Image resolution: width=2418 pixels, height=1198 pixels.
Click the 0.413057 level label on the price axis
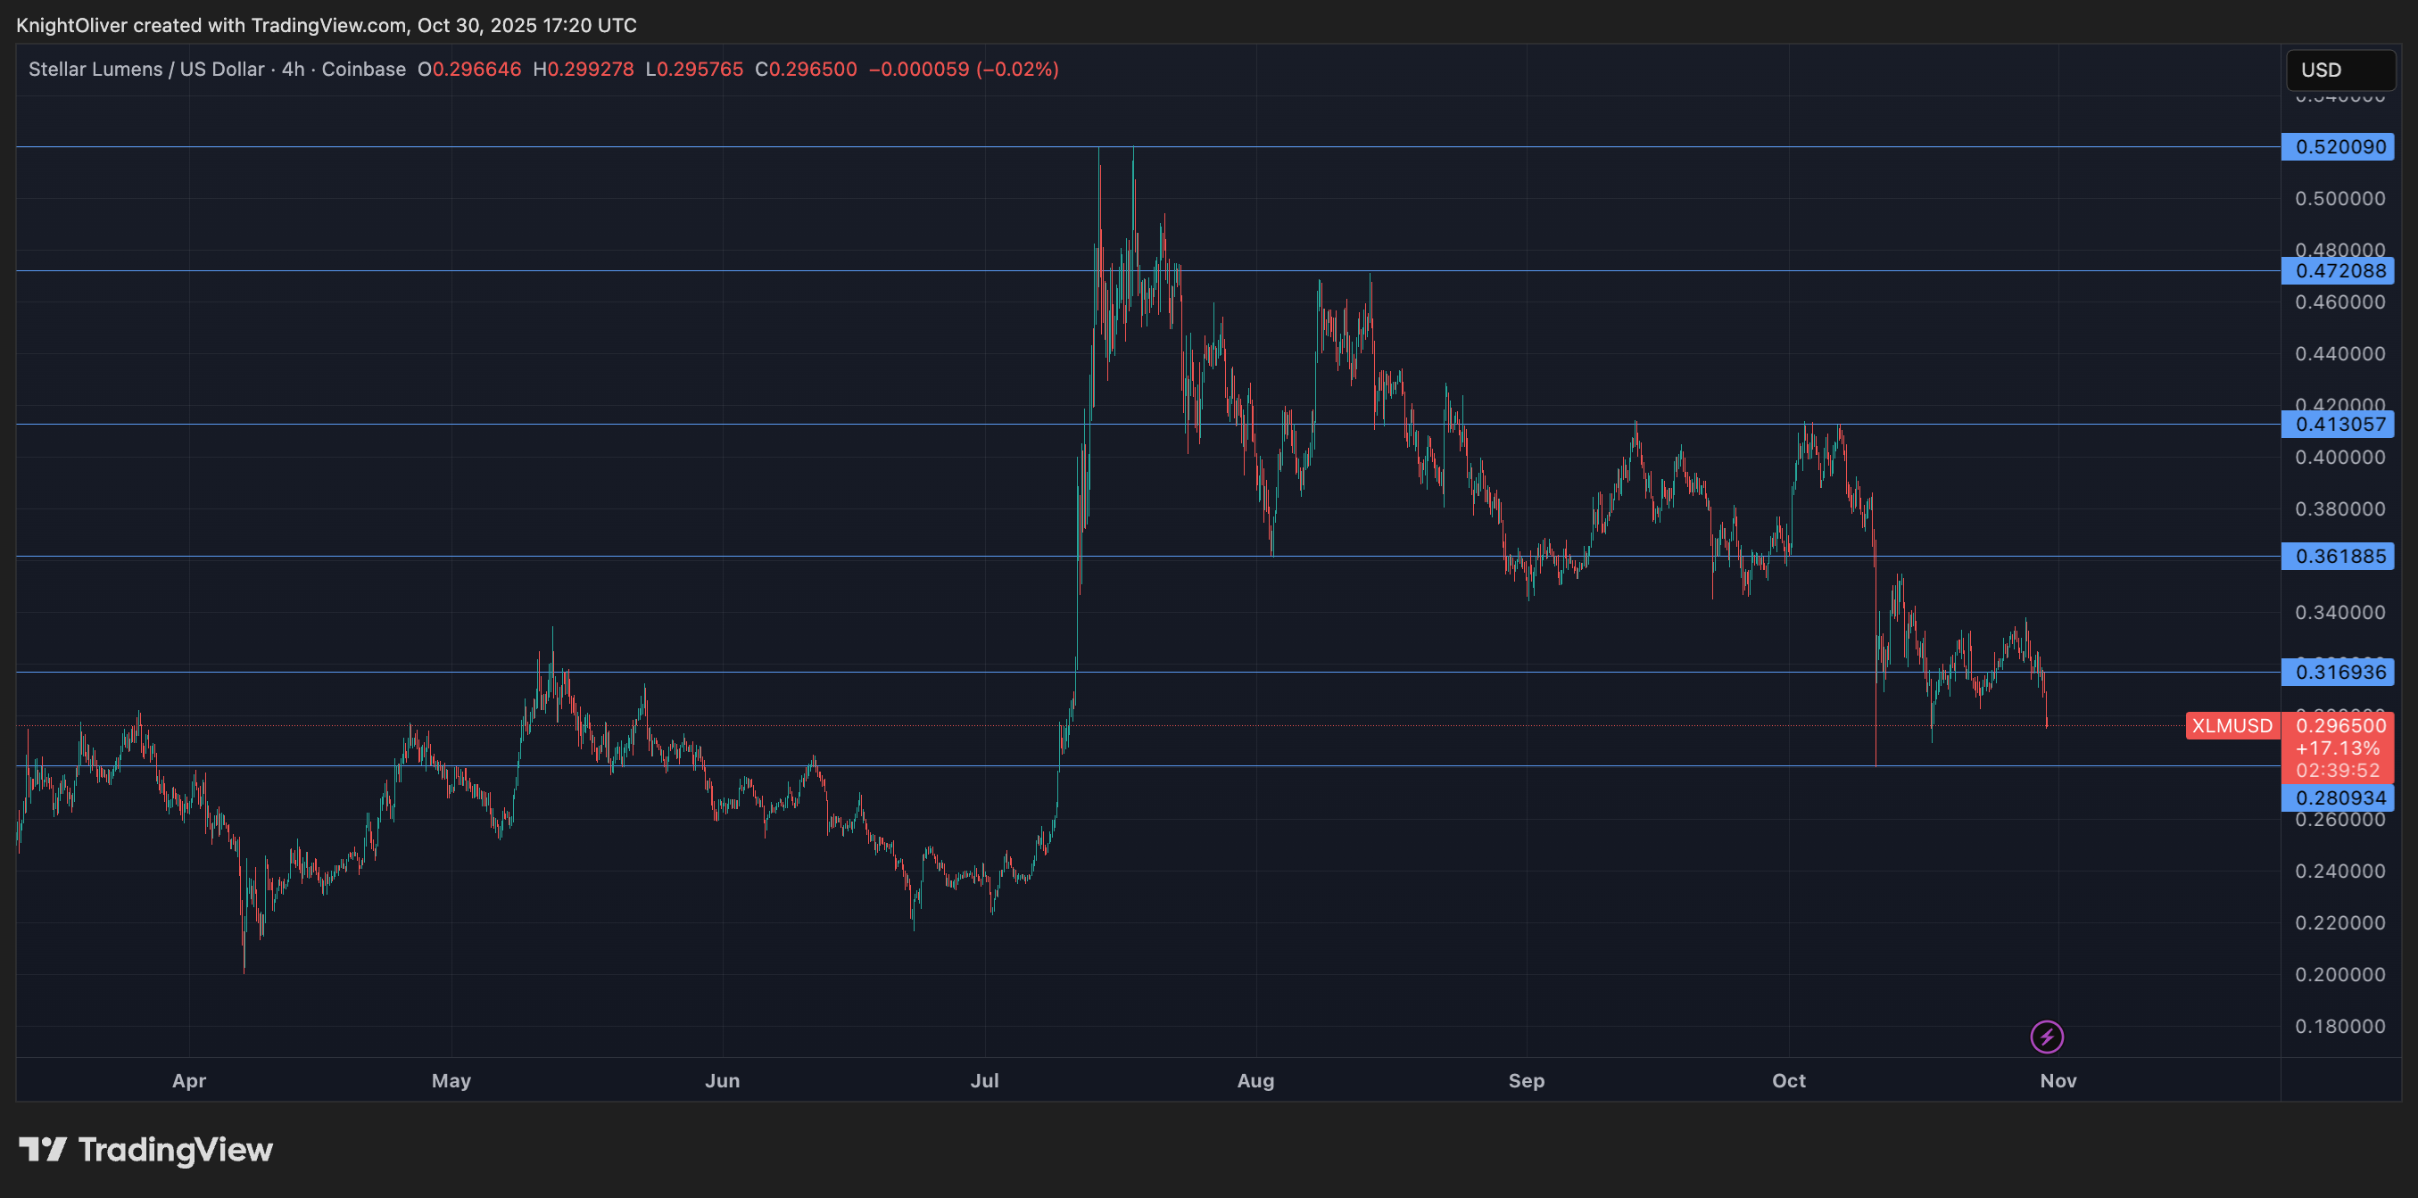point(2338,424)
